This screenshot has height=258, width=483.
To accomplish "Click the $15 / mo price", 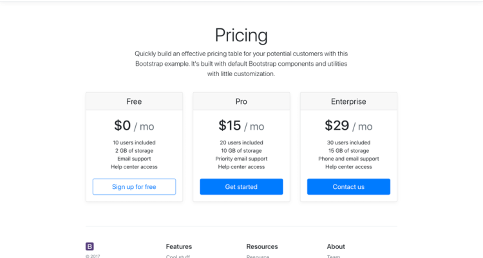I will click(241, 126).
